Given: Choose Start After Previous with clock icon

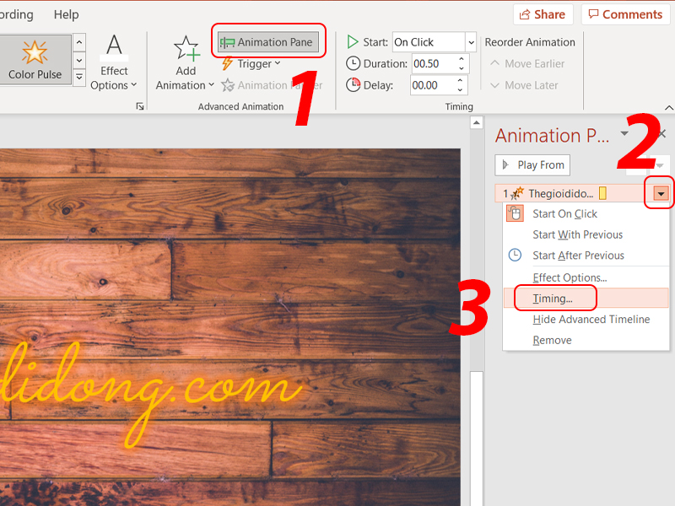Looking at the screenshot, I should pos(578,256).
